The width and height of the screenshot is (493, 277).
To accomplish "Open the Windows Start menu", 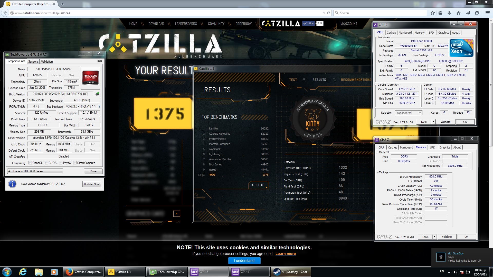I will (x=7, y=272).
